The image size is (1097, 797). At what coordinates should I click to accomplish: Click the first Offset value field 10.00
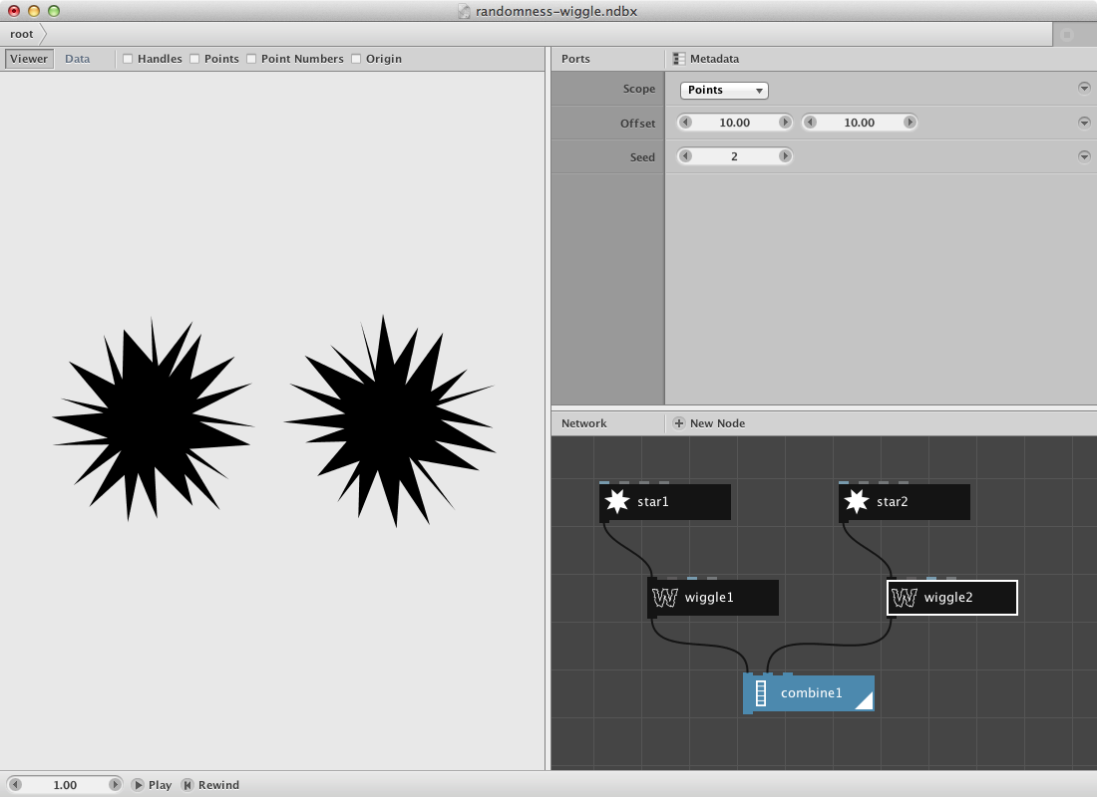(735, 123)
